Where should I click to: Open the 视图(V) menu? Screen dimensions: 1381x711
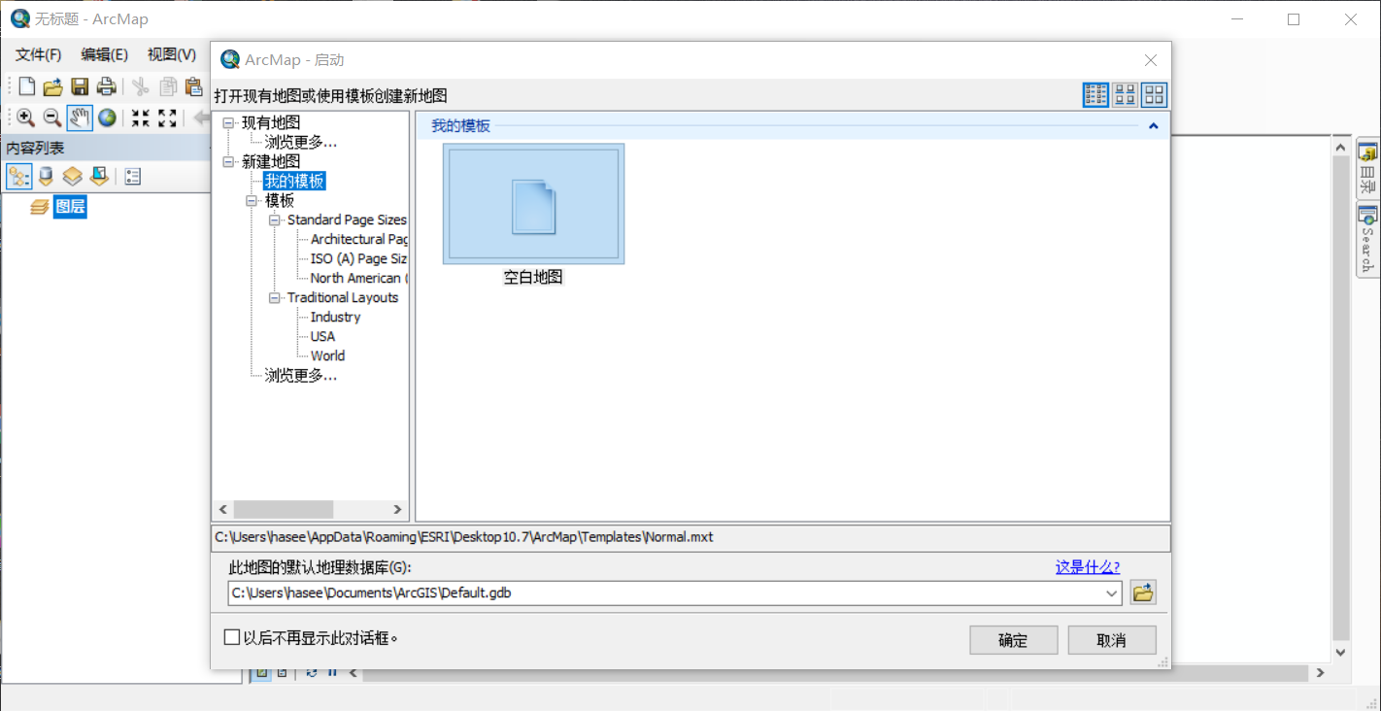pos(172,54)
